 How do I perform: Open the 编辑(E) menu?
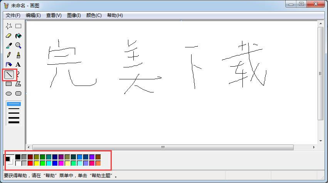click(x=33, y=15)
